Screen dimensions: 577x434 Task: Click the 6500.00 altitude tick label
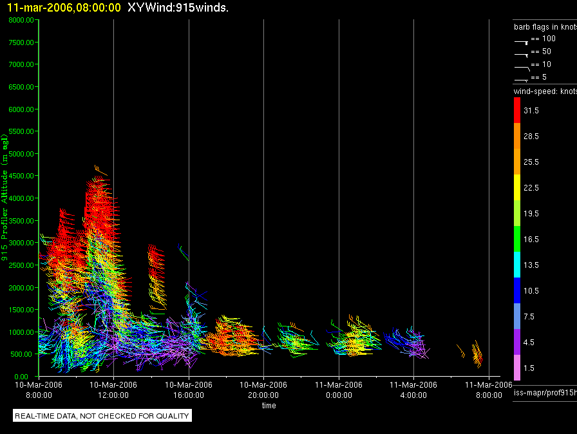point(21,87)
